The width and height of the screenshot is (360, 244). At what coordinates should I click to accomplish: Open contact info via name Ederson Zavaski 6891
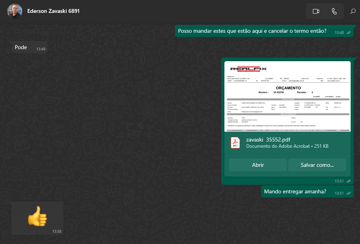click(53, 11)
